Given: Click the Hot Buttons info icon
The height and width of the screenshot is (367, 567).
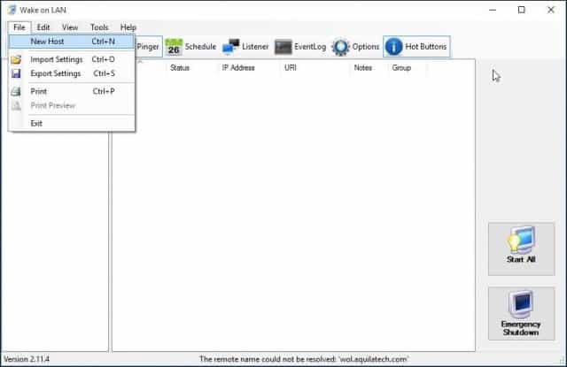Looking at the screenshot, I should point(393,47).
